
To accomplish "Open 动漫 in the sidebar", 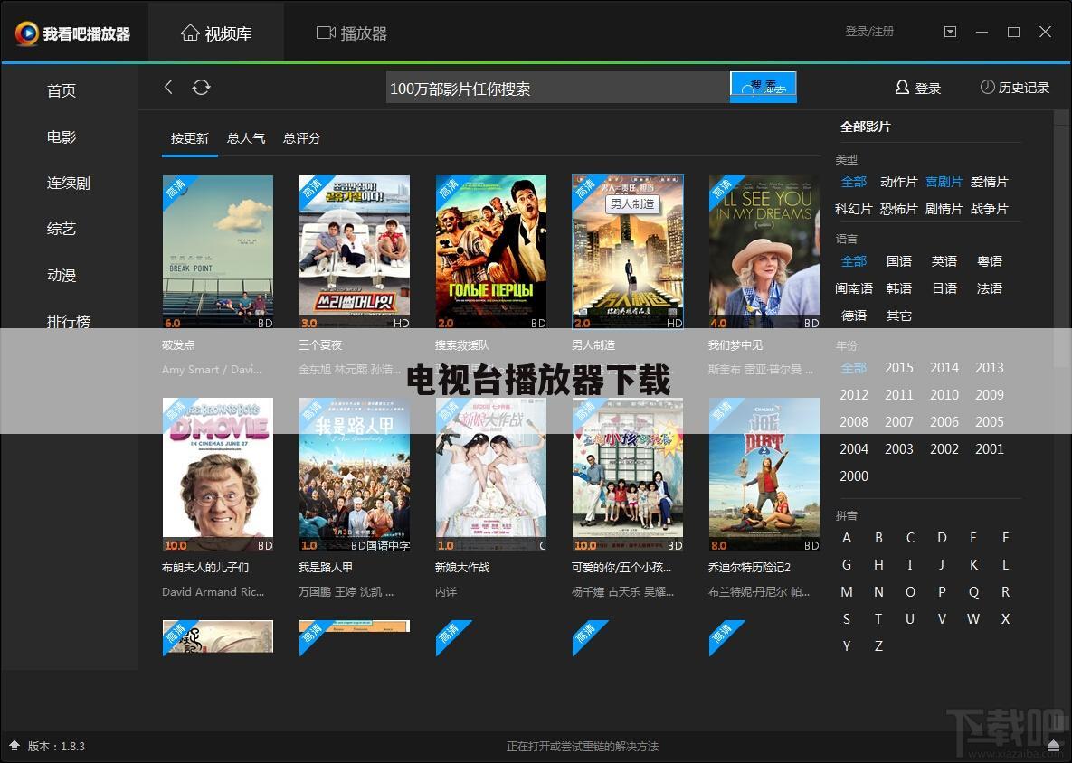I will (62, 276).
